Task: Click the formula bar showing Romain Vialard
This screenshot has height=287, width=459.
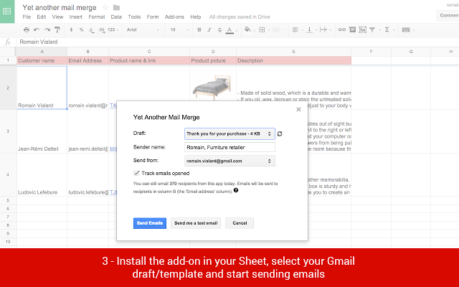Action: click(x=237, y=42)
